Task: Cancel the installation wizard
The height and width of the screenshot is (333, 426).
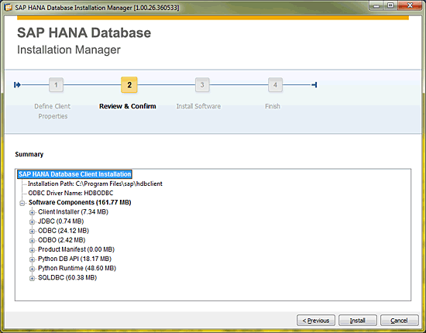Action: [399, 321]
